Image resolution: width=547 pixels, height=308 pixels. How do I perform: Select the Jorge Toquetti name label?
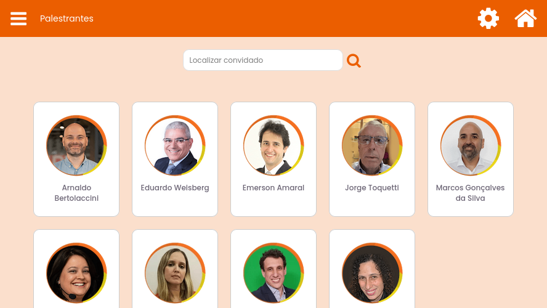[372, 188]
